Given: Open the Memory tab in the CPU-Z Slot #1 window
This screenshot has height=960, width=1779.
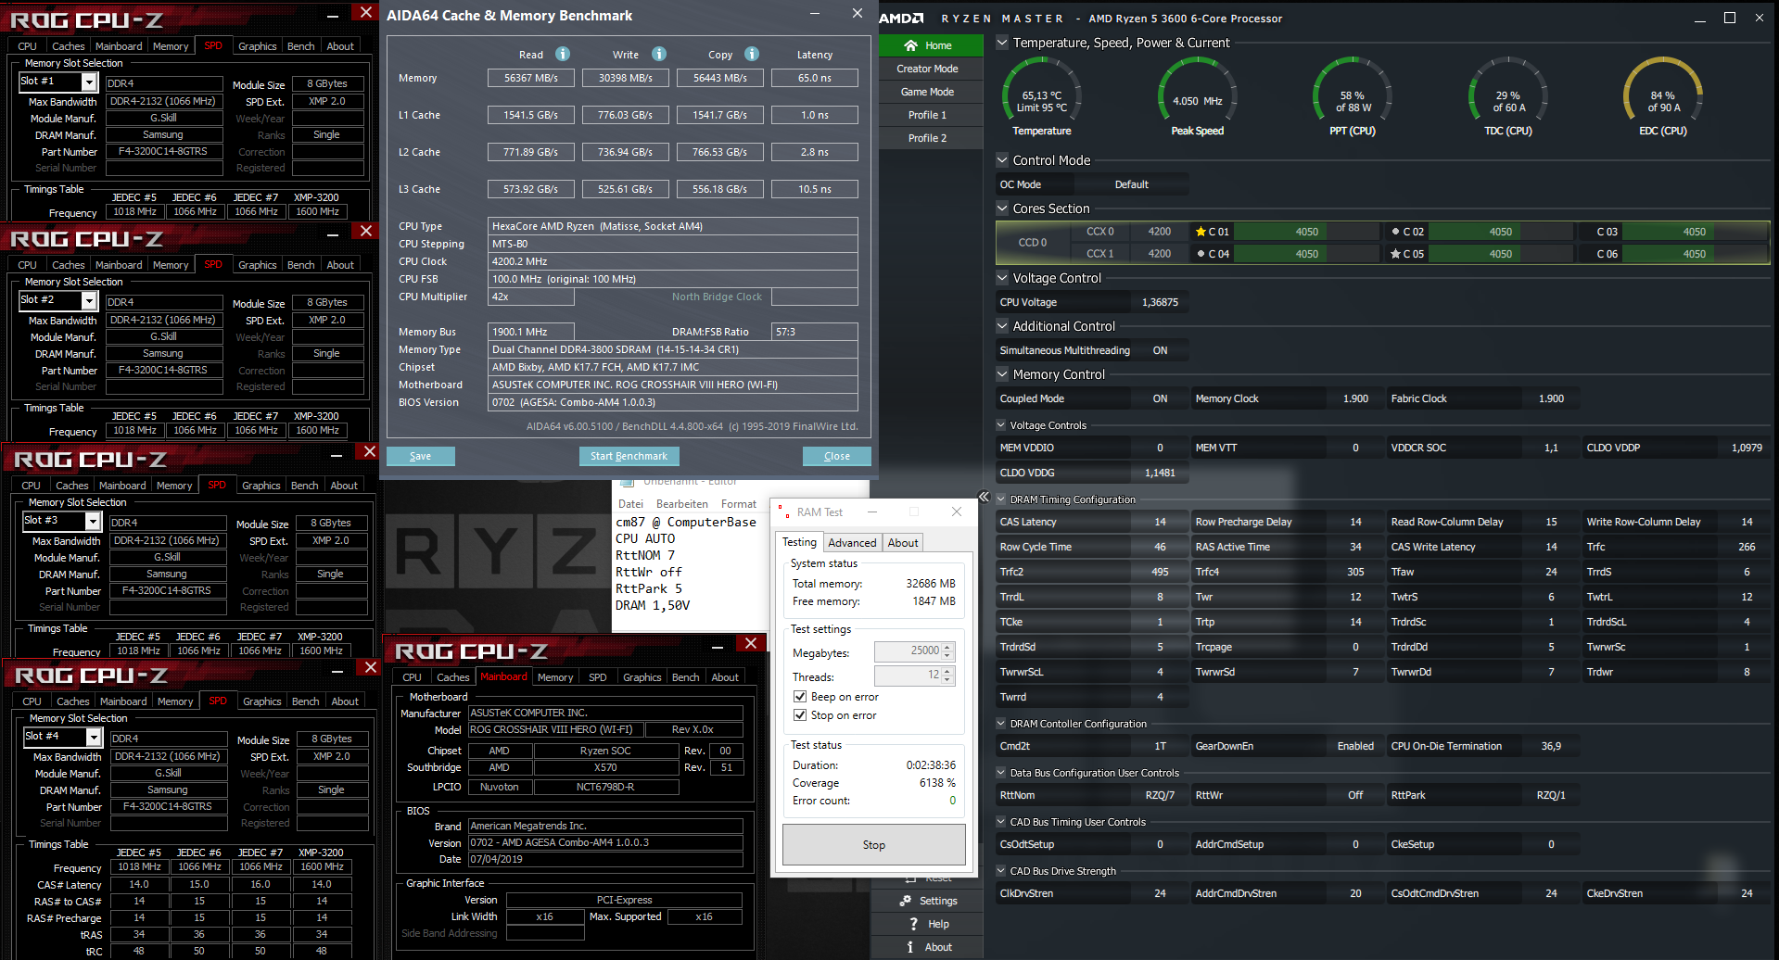Looking at the screenshot, I should pos(171,46).
